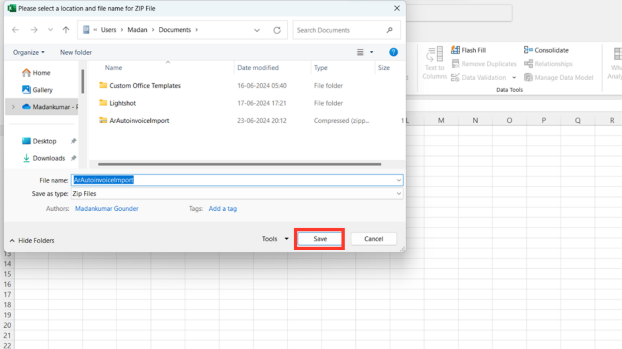Image resolution: width=622 pixels, height=349 pixels.
Task: Open the help icon in dialog
Action: click(x=394, y=52)
